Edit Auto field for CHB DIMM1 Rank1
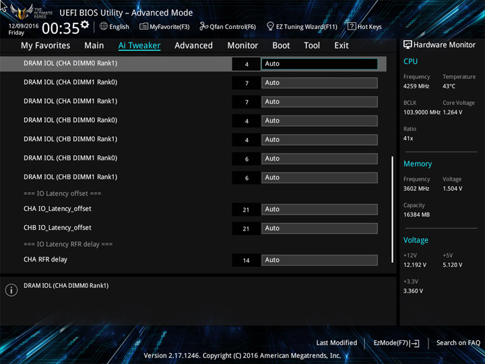 [319, 178]
